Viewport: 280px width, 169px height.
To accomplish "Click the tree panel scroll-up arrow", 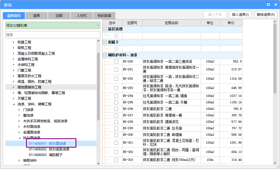I will tap(98, 41).
